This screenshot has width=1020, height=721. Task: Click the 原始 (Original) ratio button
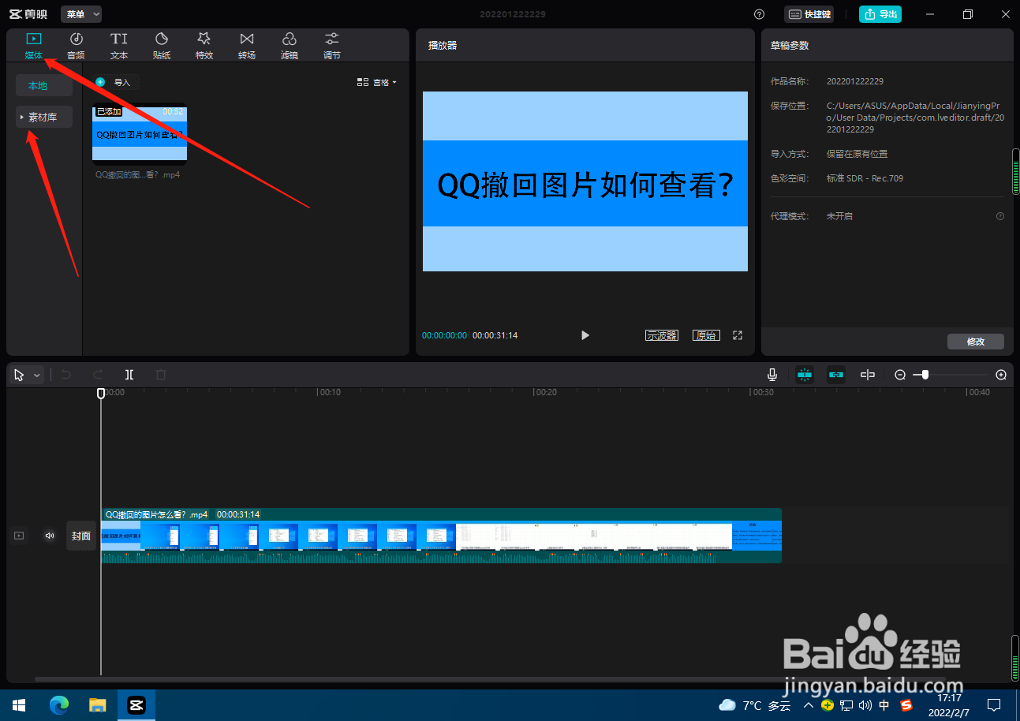[706, 335]
